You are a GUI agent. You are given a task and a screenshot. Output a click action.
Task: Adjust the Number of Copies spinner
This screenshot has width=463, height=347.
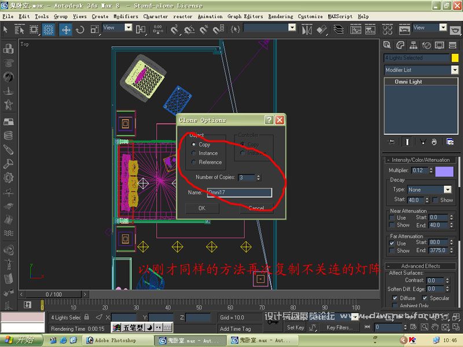pyautogui.click(x=258, y=178)
